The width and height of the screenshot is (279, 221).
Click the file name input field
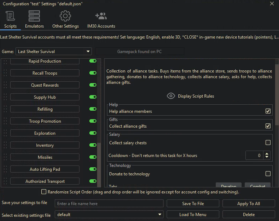109,204
